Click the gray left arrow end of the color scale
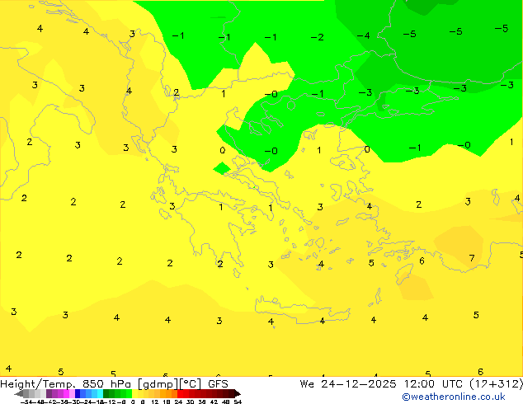This screenshot has height=404, width=523. (x=19, y=393)
